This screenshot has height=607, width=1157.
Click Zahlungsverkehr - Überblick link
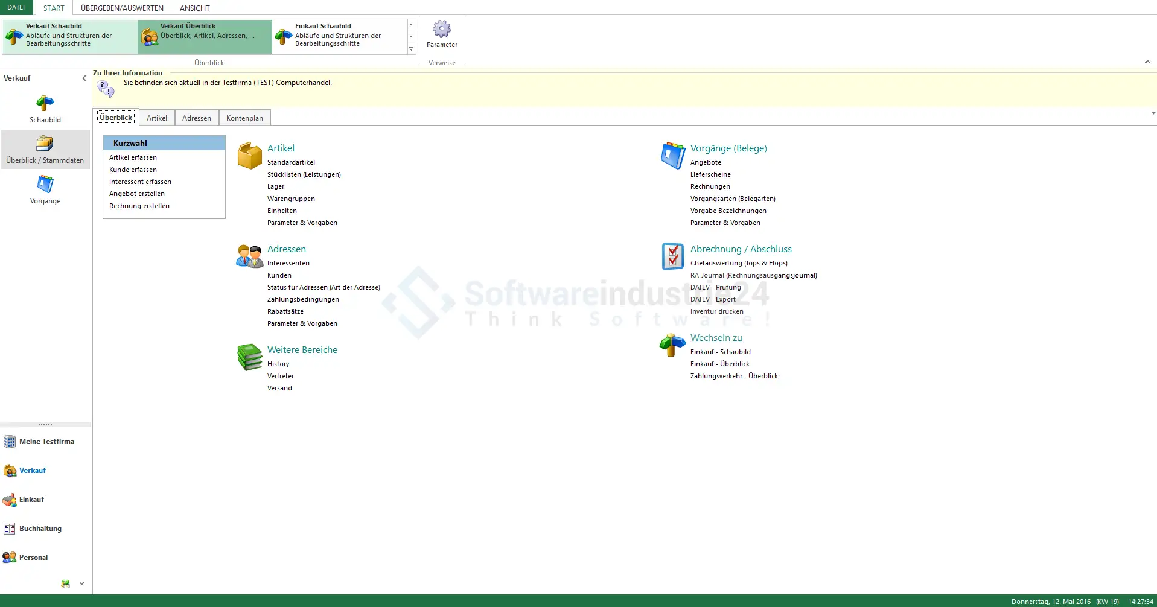[734, 376]
